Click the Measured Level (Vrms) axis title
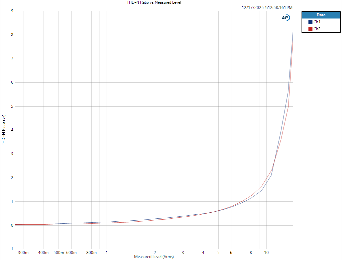Image resolution: width=342 pixels, height=260 pixels. 154,257
